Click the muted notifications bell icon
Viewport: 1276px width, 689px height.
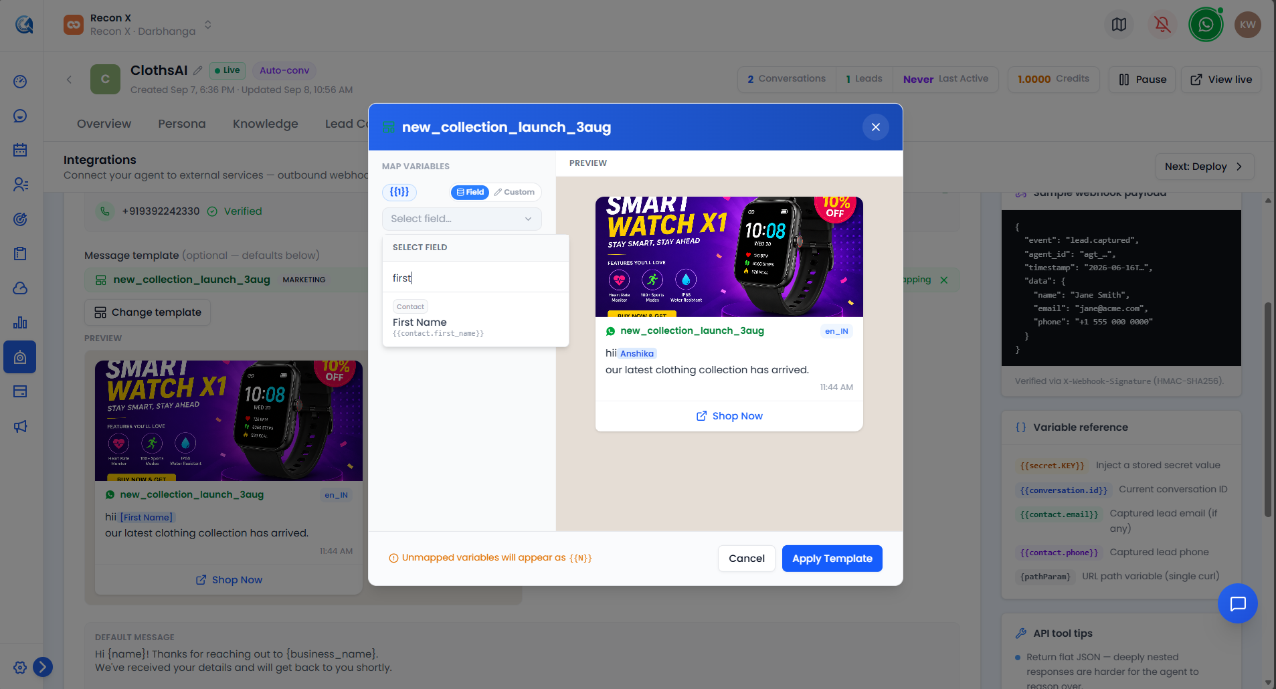(x=1162, y=25)
